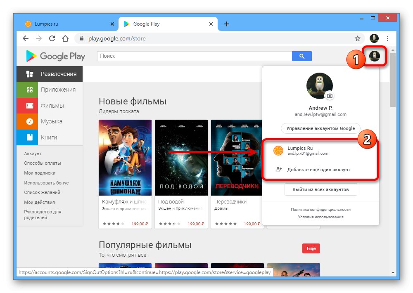
Task: Click the page scrollbar down arrow
Action: coord(393,273)
